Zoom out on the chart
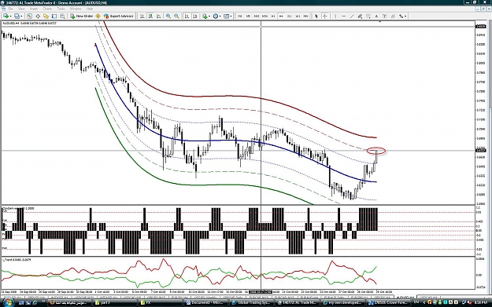 (176, 16)
